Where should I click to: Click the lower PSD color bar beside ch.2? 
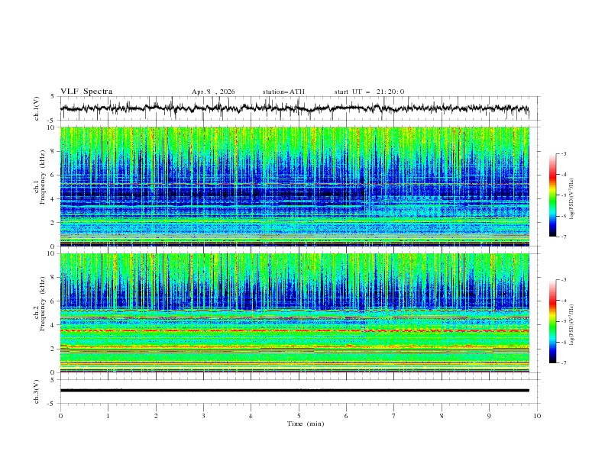[552, 321]
